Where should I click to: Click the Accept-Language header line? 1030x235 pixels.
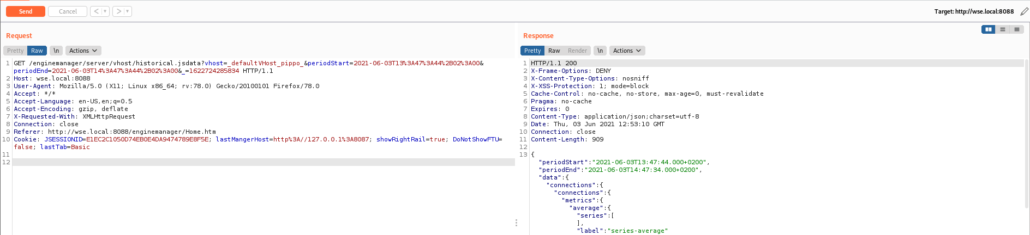coord(73,101)
